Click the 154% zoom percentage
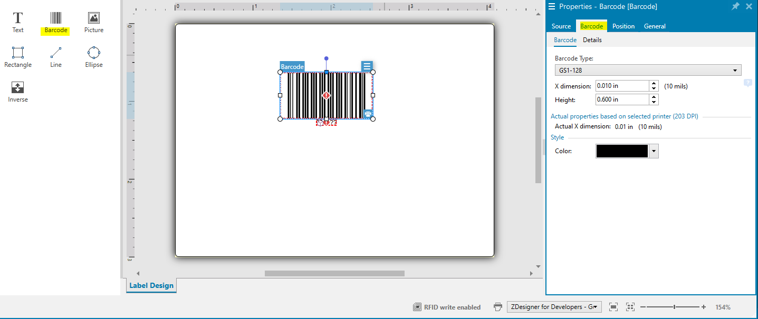 723,307
